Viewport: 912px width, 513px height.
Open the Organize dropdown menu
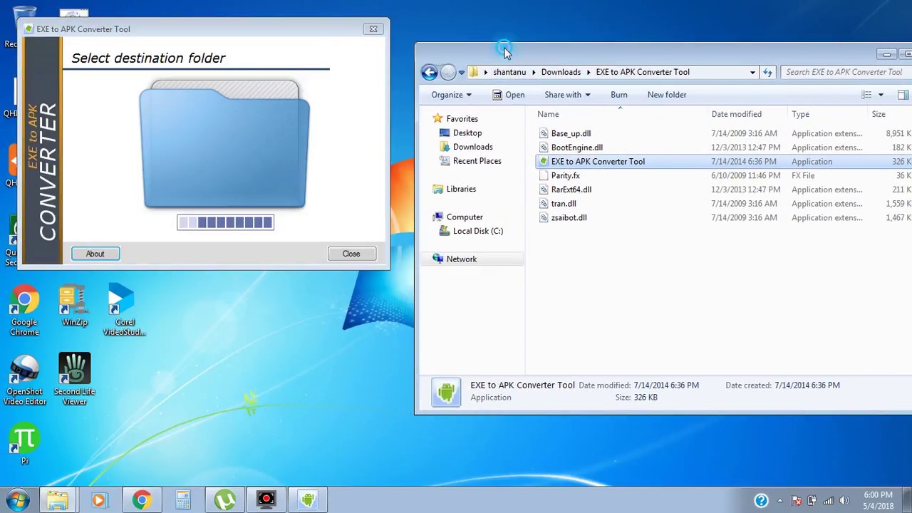point(451,95)
